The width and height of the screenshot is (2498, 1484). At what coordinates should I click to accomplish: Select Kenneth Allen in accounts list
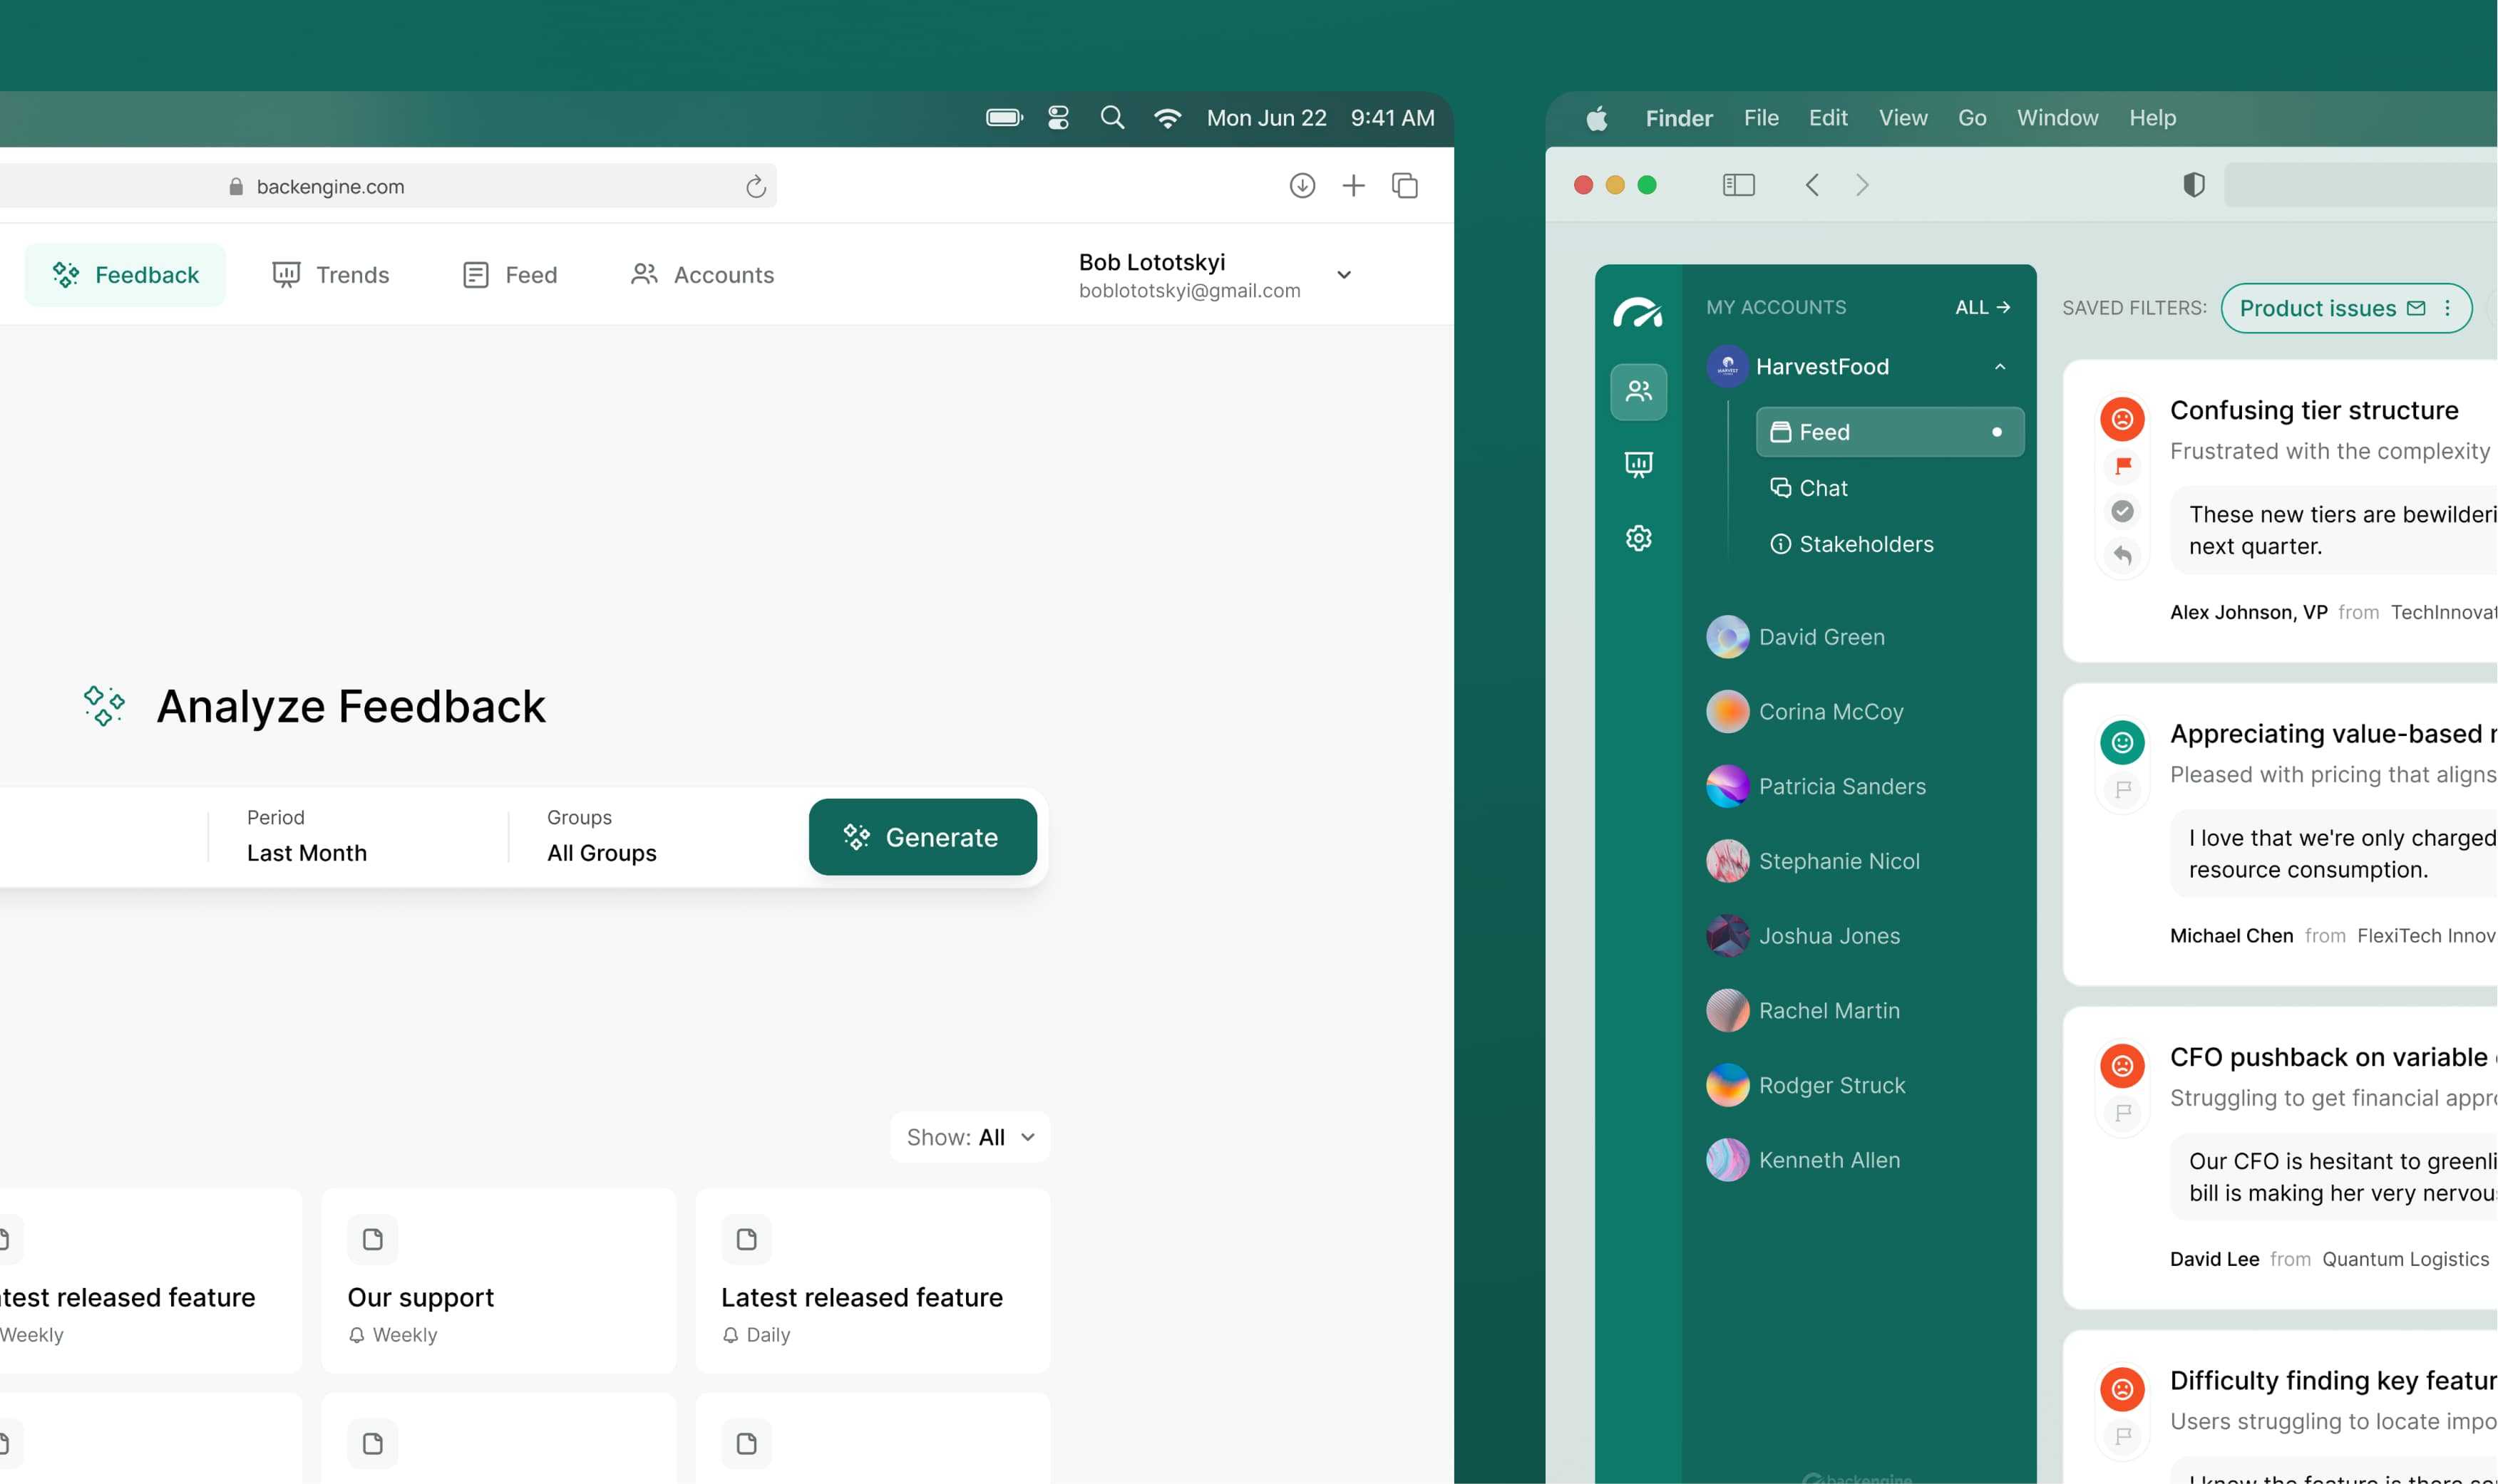1803,1160
